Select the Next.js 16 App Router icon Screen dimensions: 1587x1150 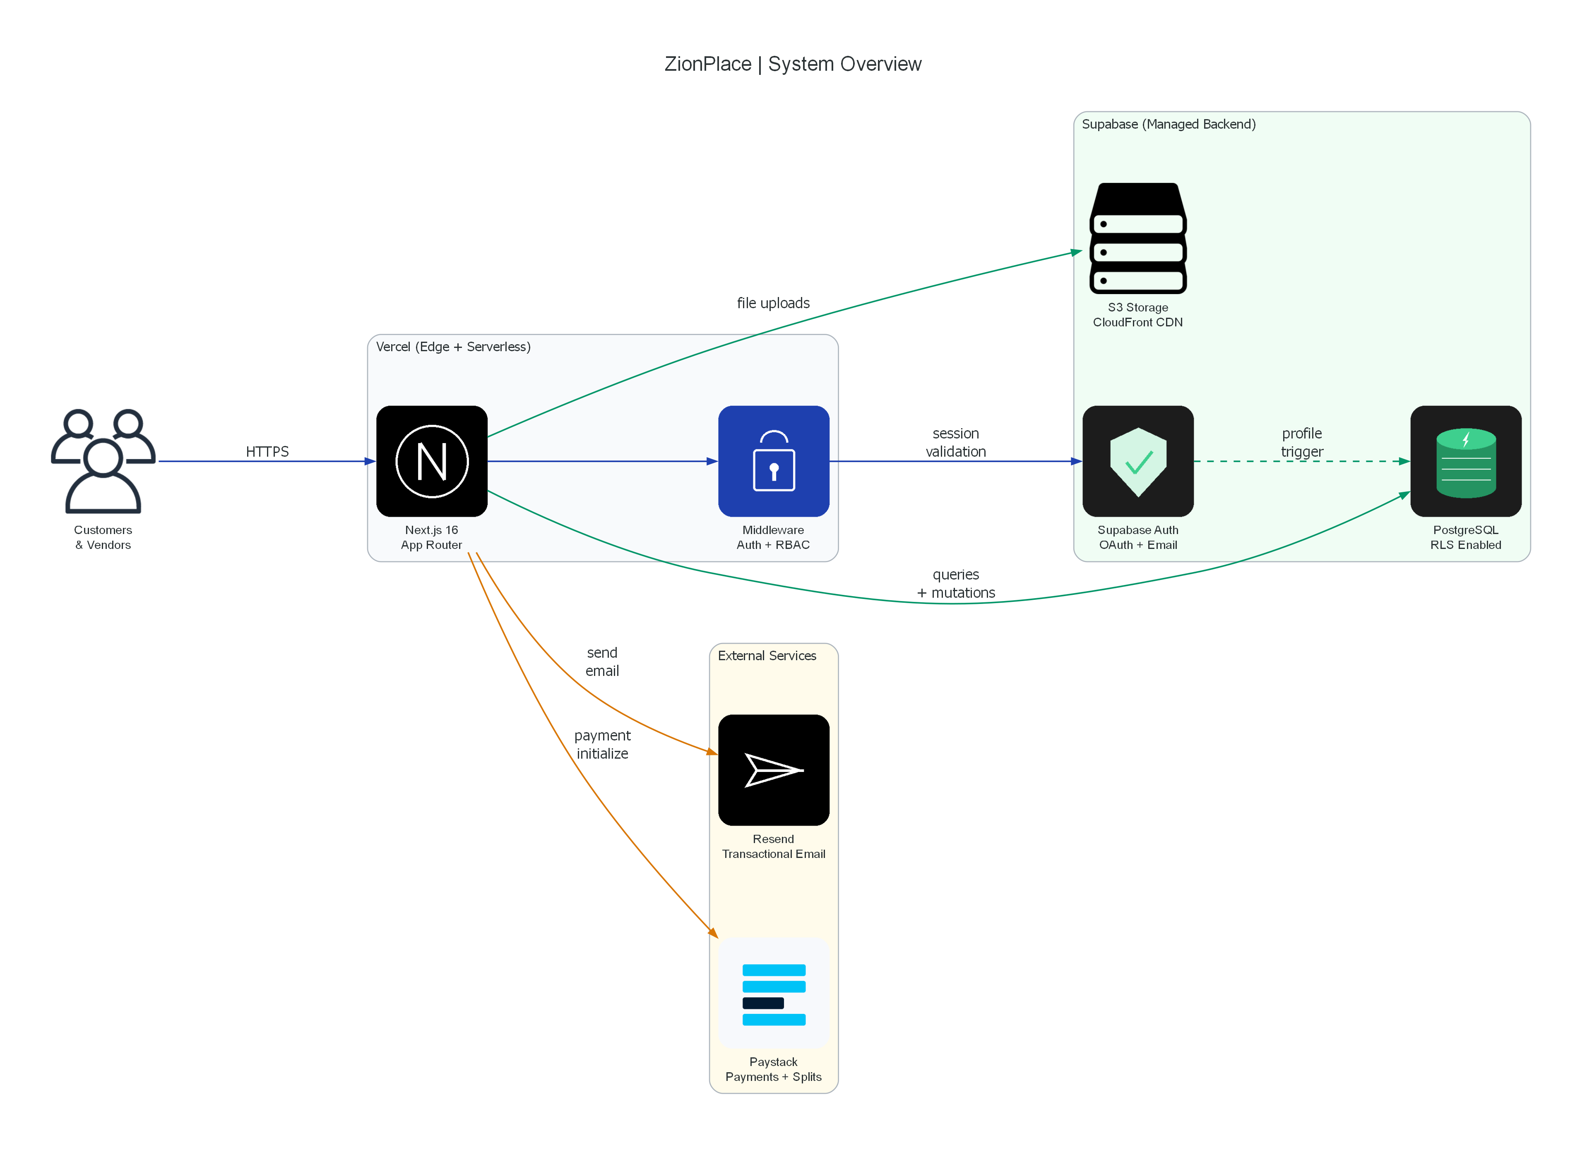coord(432,461)
